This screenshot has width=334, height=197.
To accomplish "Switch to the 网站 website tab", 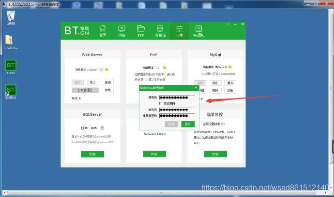I will point(121,31).
